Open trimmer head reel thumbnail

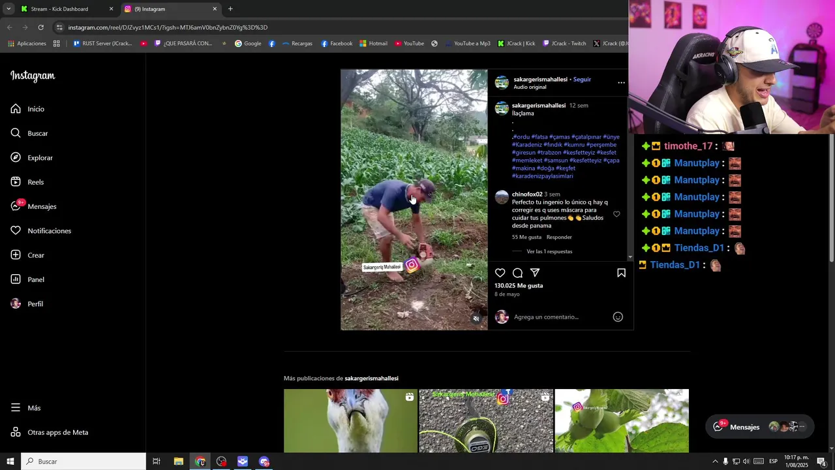[x=486, y=421]
